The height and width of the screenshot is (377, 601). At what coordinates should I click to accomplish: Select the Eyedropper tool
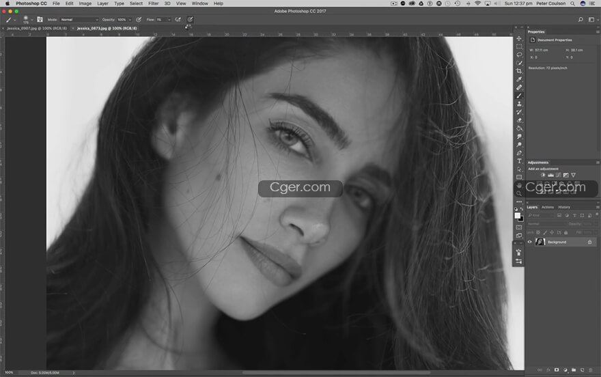pyautogui.click(x=519, y=79)
